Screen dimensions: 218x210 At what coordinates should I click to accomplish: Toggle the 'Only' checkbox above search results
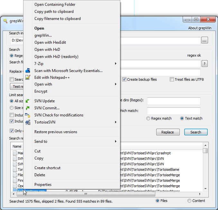coord(12,131)
